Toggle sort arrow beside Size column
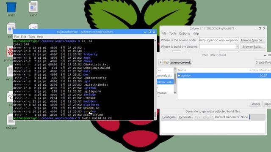The image size is (271, 152). [250, 70]
